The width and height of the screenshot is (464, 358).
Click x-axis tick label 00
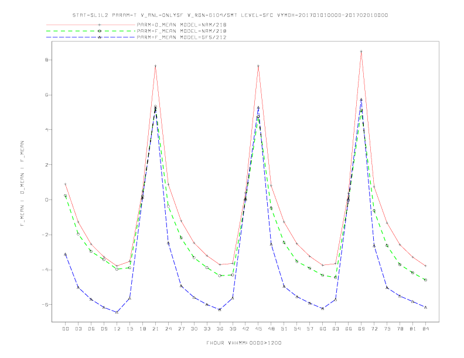66,329
